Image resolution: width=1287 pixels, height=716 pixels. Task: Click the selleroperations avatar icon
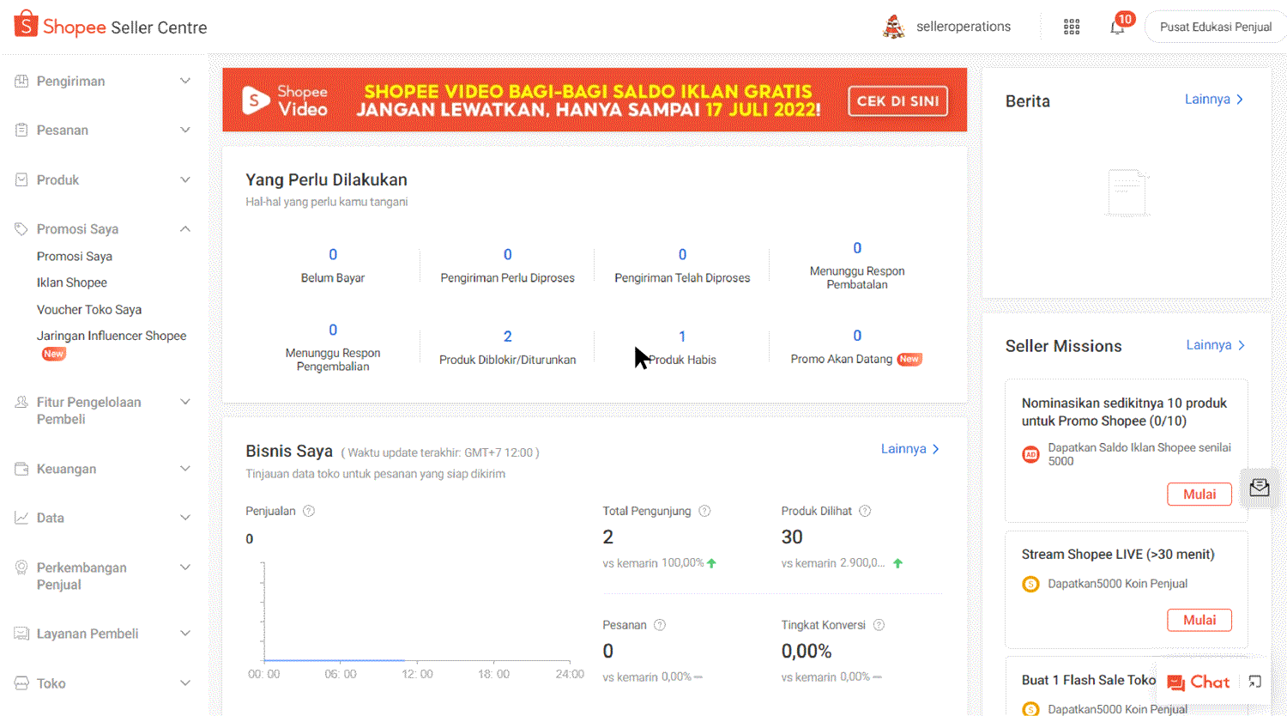point(894,27)
